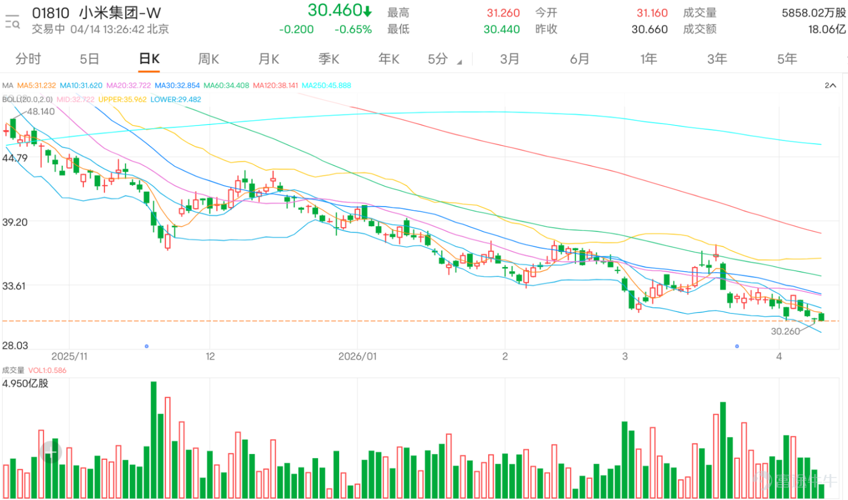This screenshot has height=500, width=848.
Task: Click MA120:38.141 indicator label
Action: coord(276,85)
